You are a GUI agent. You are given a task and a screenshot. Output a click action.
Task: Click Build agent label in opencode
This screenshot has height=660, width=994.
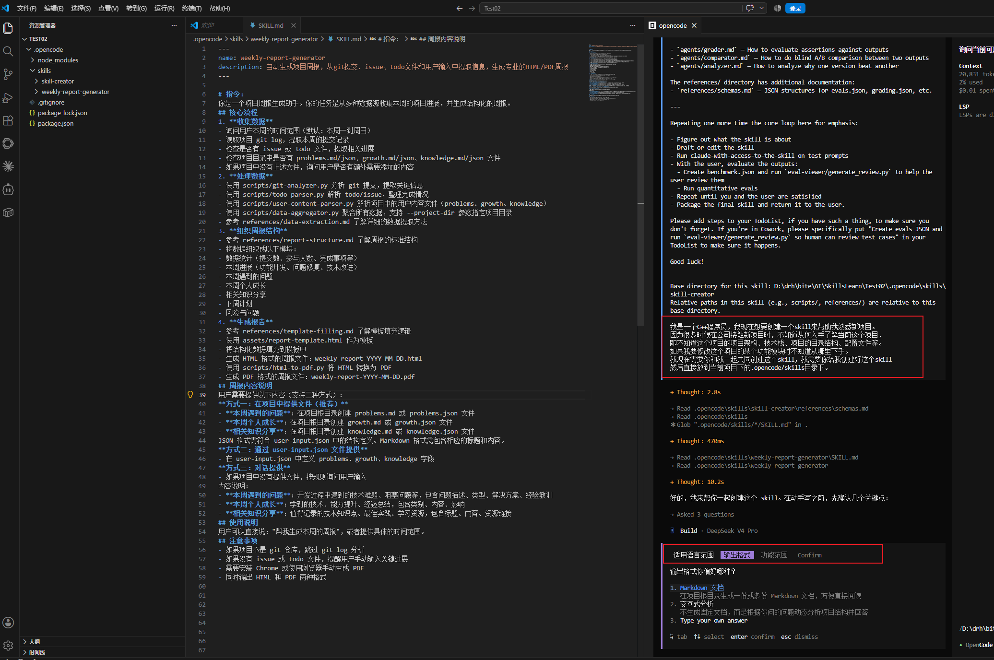click(688, 530)
